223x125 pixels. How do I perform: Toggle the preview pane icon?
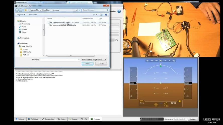pyautogui.click(x=101, y=14)
